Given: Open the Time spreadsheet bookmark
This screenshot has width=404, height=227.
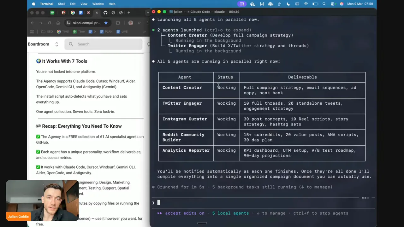Looking at the screenshot, I should [x=79, y=32].
